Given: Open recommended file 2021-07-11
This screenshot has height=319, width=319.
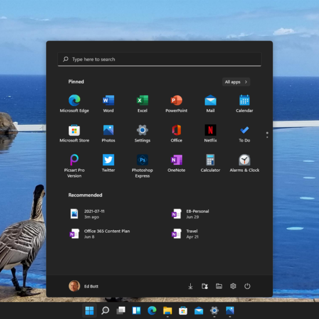Looking at the screenshot, I should (88, 214).
